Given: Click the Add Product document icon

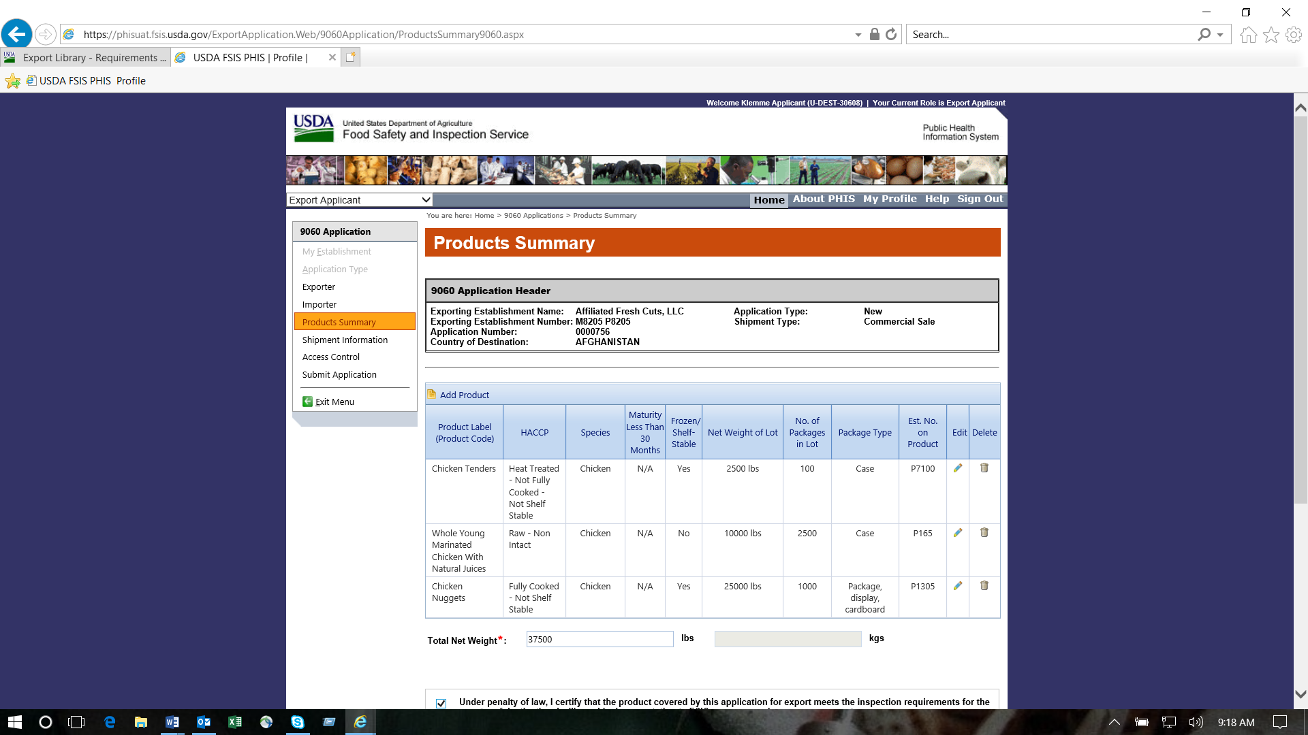Looking at the screenshot, I should click(432, 394).
